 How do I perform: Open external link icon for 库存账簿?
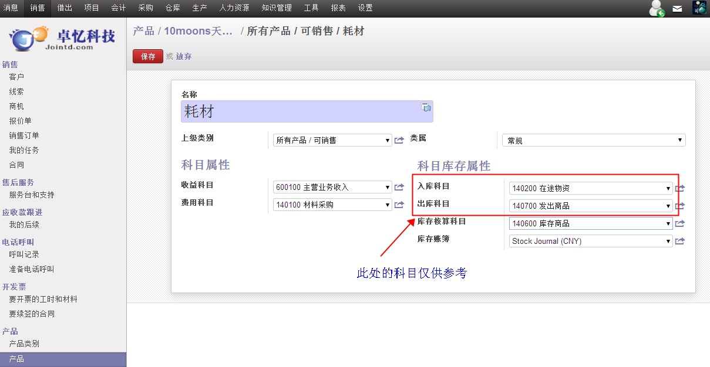(x=680, y=241)
